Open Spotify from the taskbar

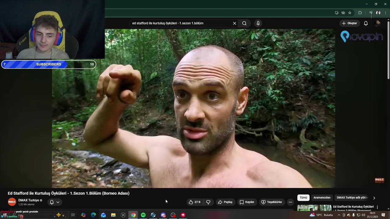click(143, 215)
